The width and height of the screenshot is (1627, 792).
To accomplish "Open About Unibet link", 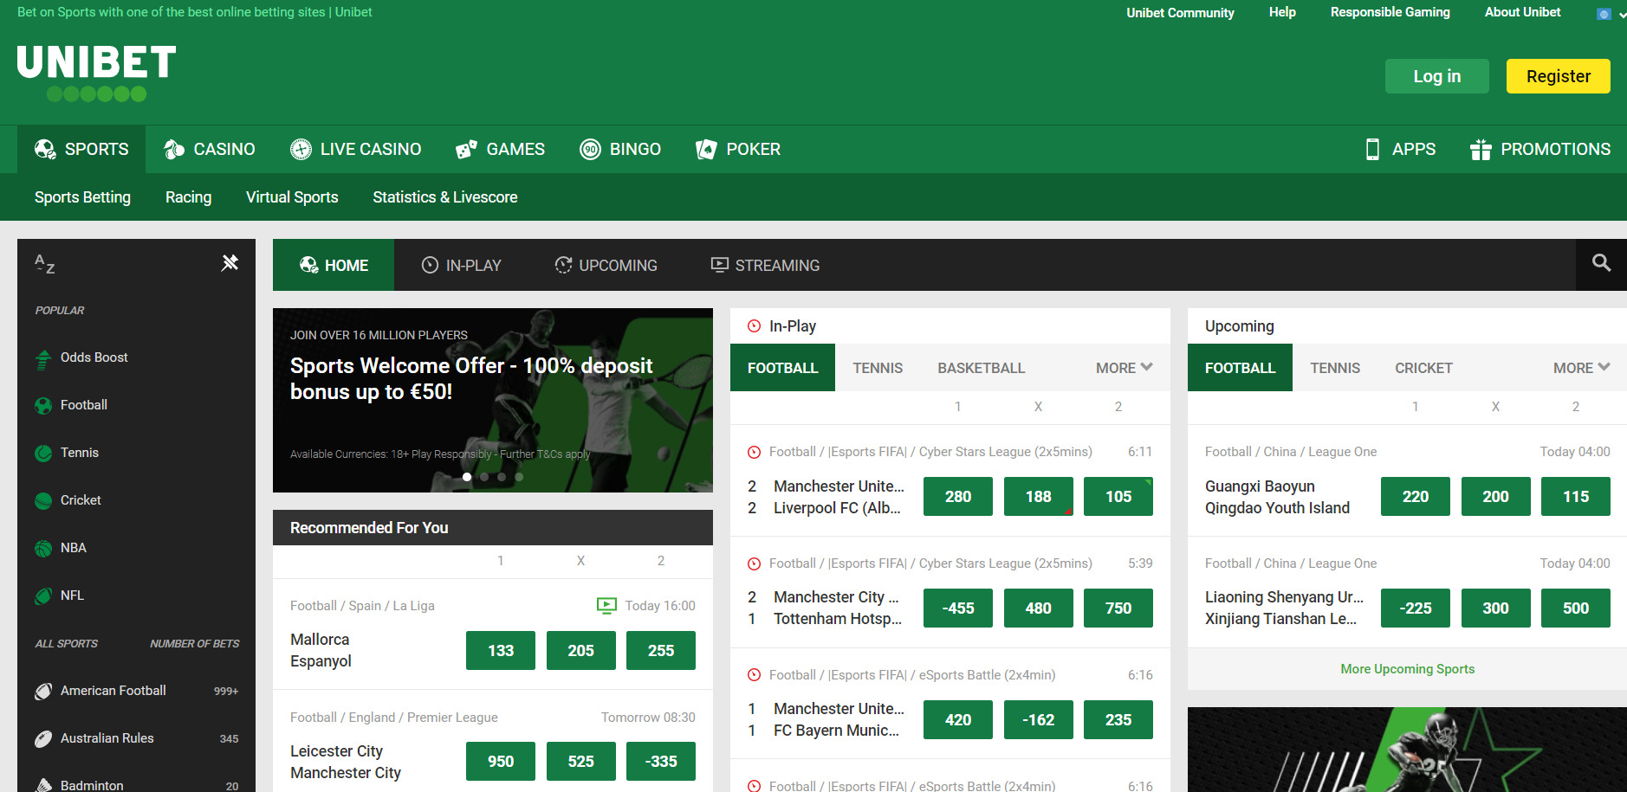I will 1522,12.
